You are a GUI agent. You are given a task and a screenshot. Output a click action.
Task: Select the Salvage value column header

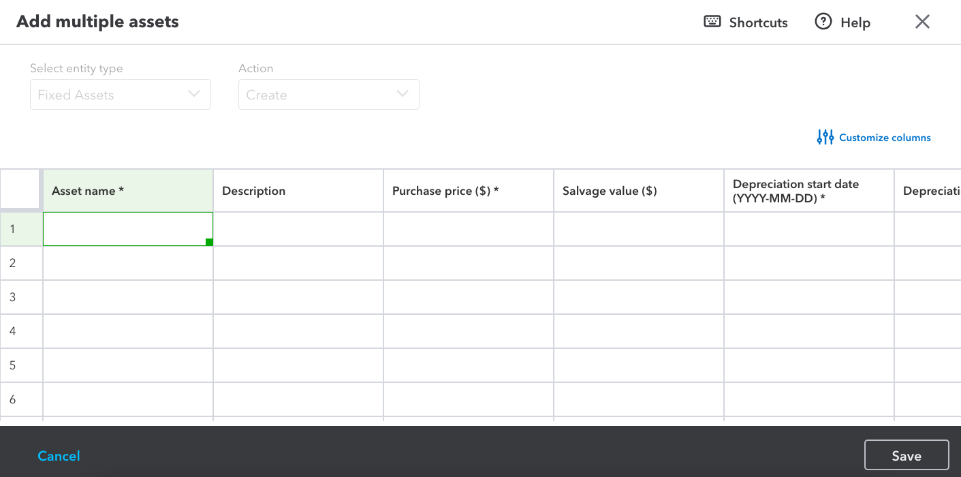tap(639, 191)
